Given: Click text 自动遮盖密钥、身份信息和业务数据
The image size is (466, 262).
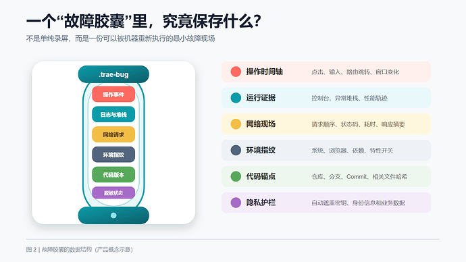Looking at the screenshot, I should tap(358, 203).
